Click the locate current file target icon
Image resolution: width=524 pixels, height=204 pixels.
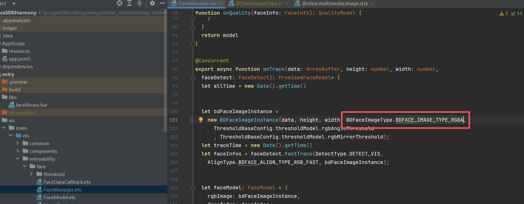(x=119, y=3)
